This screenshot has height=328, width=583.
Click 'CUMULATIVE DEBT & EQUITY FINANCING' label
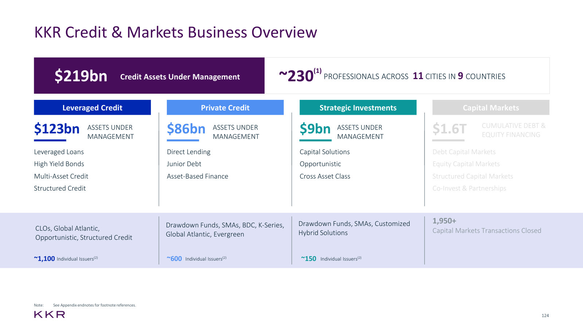pyautogui.click(x=514, y=130)
